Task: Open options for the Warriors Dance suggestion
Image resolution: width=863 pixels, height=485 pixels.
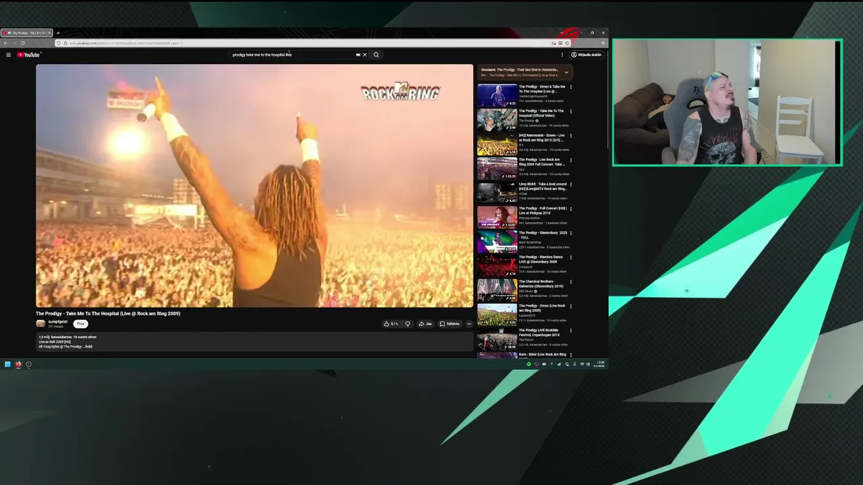Action: [x=571, y=257]
